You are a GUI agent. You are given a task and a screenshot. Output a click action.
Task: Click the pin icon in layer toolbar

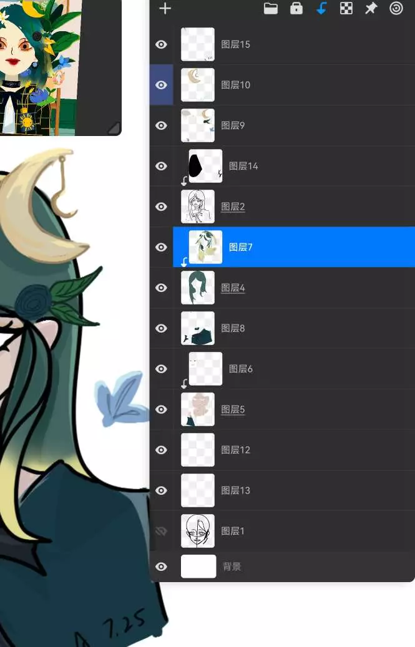371,9
